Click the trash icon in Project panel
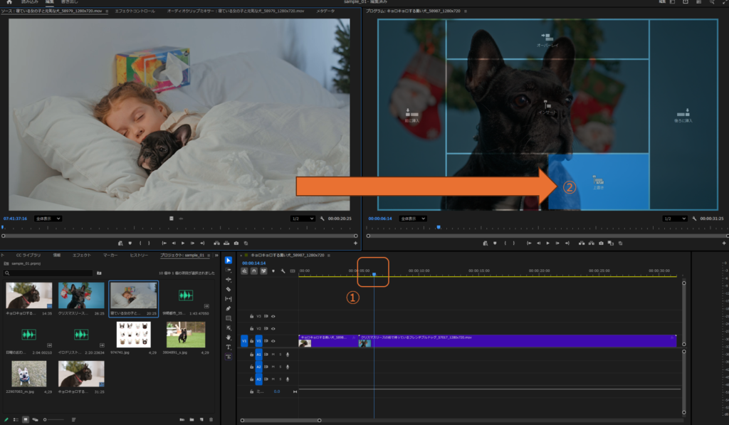The height and width of the screenshot is (425, 729). coord(211,419)
